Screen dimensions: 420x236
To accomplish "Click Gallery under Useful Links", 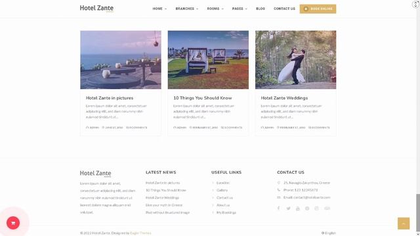I will pyautogui.click(x=222, y=190).
